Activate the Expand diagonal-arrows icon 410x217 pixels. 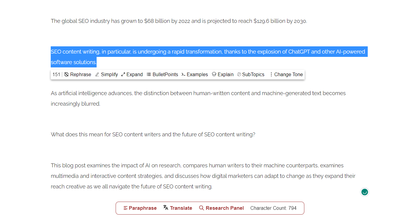tap(123, 74)
